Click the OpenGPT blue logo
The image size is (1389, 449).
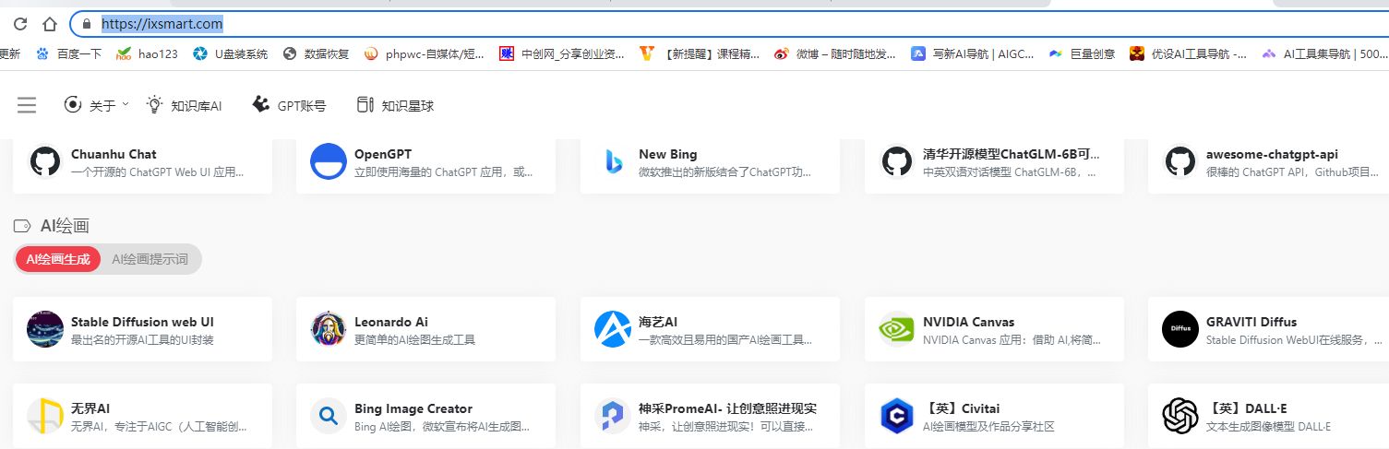point(329,161)
